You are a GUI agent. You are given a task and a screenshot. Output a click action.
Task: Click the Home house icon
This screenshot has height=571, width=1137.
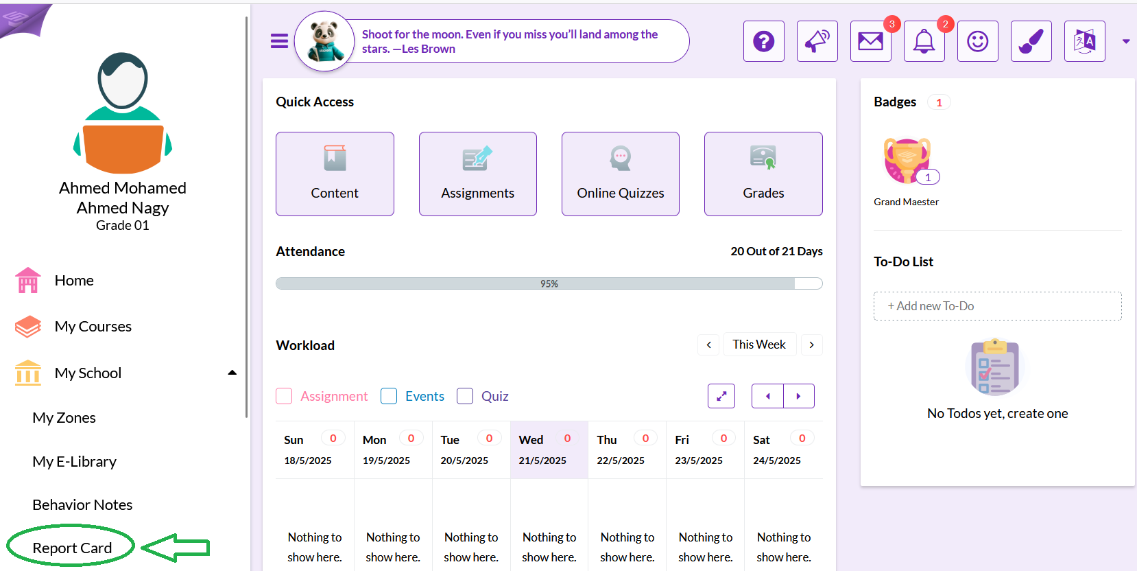pyautogui.click(x=28, y=280)
